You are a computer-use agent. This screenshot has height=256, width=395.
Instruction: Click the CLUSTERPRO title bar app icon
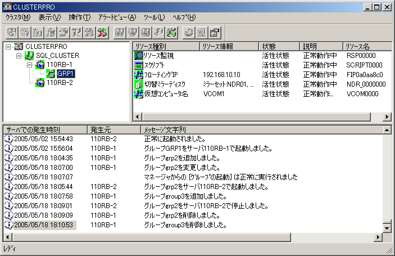(7, 7)
